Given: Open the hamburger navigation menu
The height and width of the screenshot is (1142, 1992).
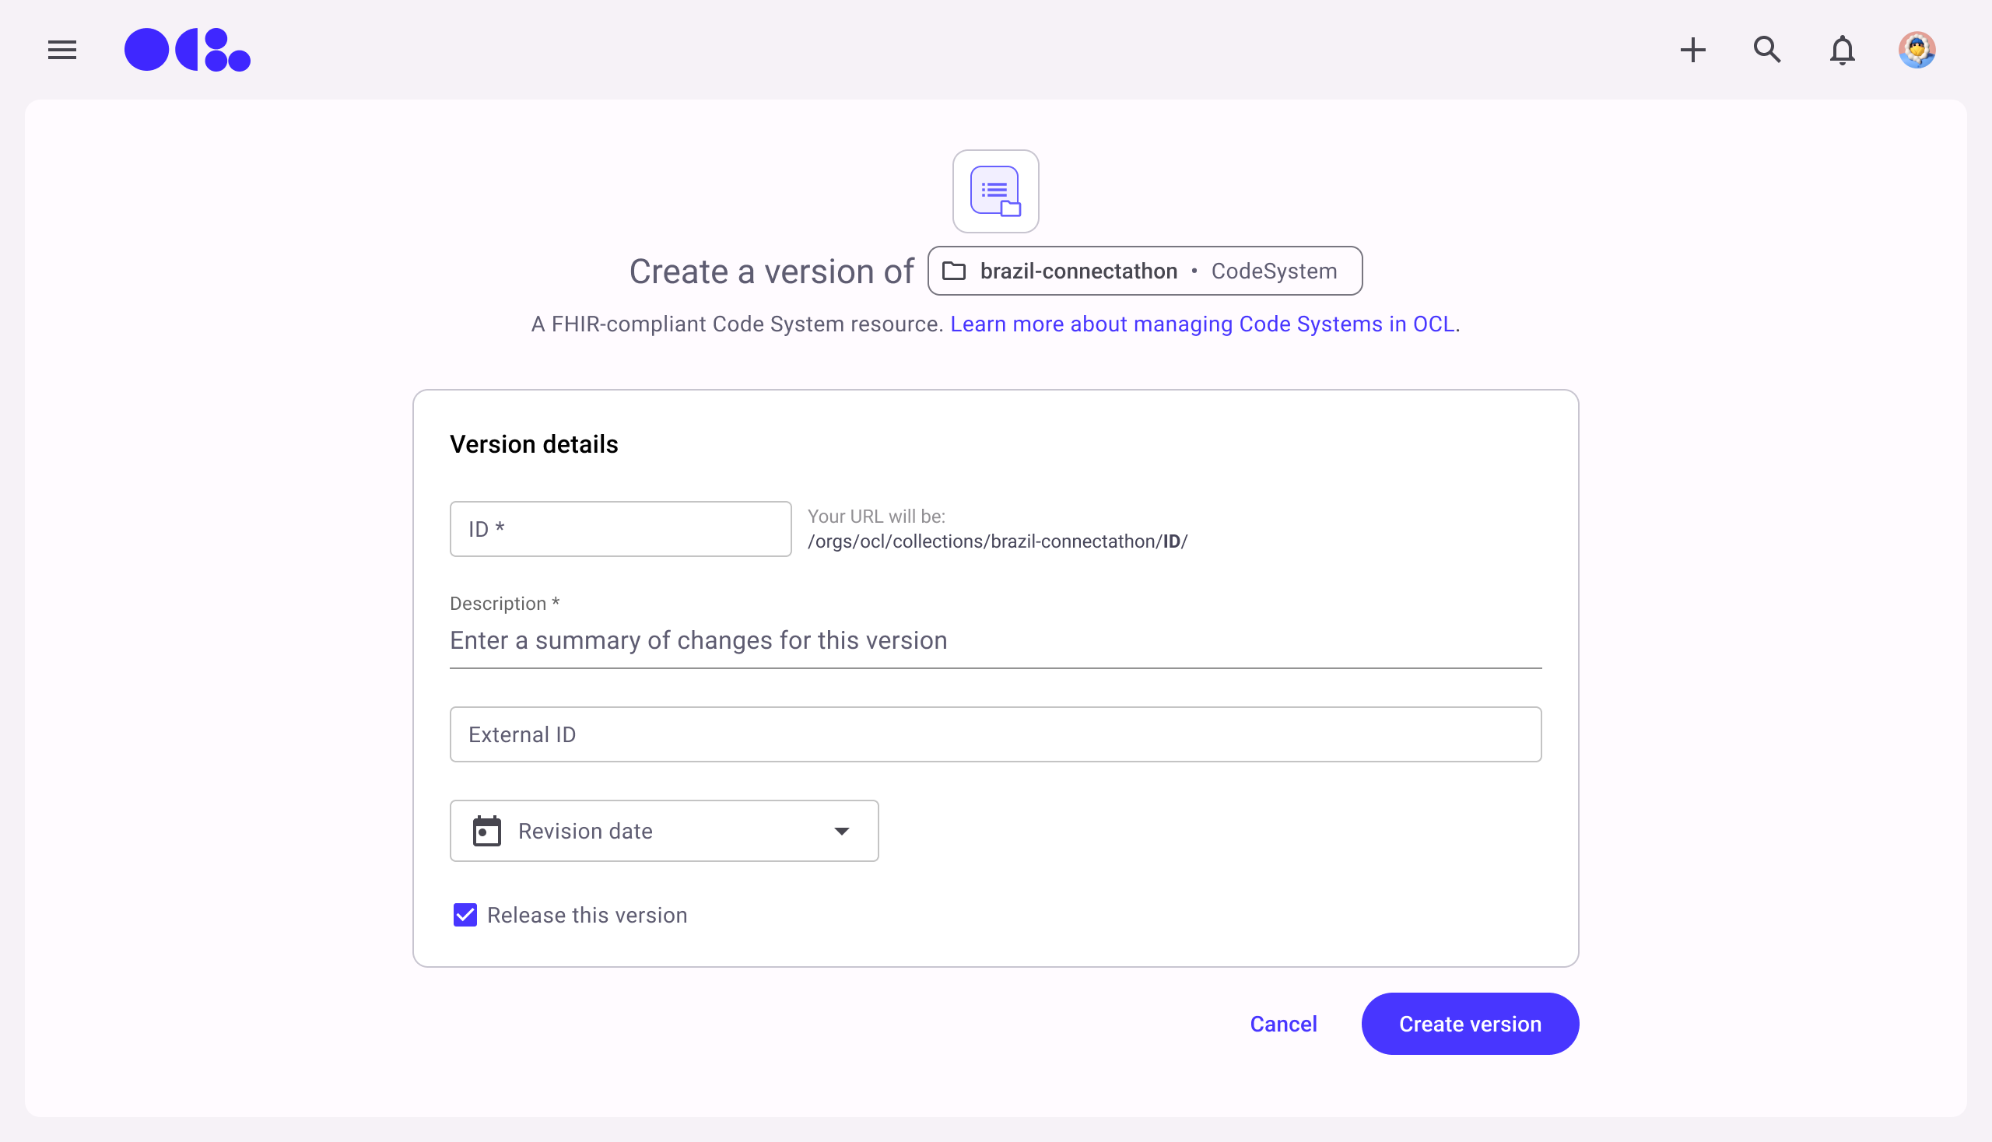Looking at the screenshot, I should click(x=62, y=51).
